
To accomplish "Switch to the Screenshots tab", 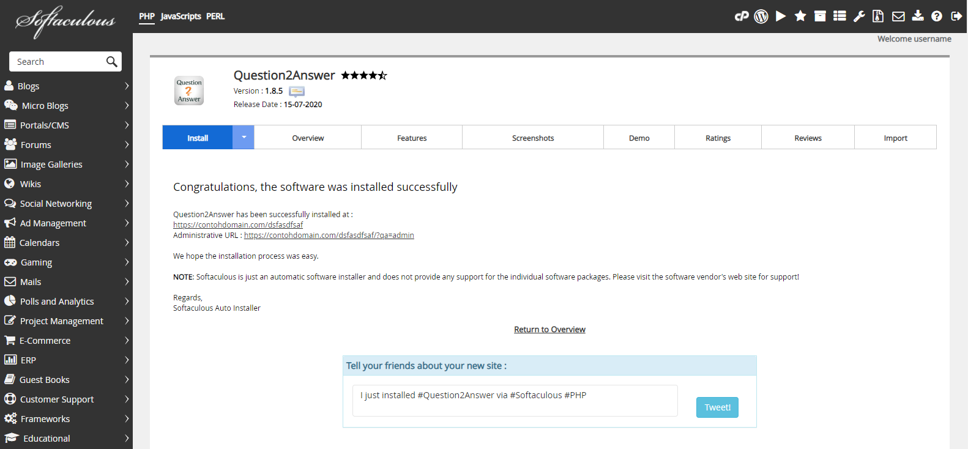I will pyautogui.click(x=533, y=138).
